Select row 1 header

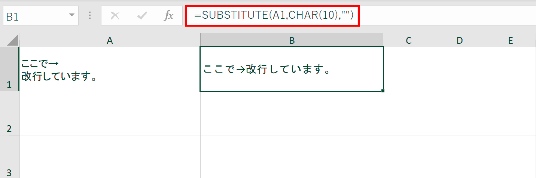9,69
